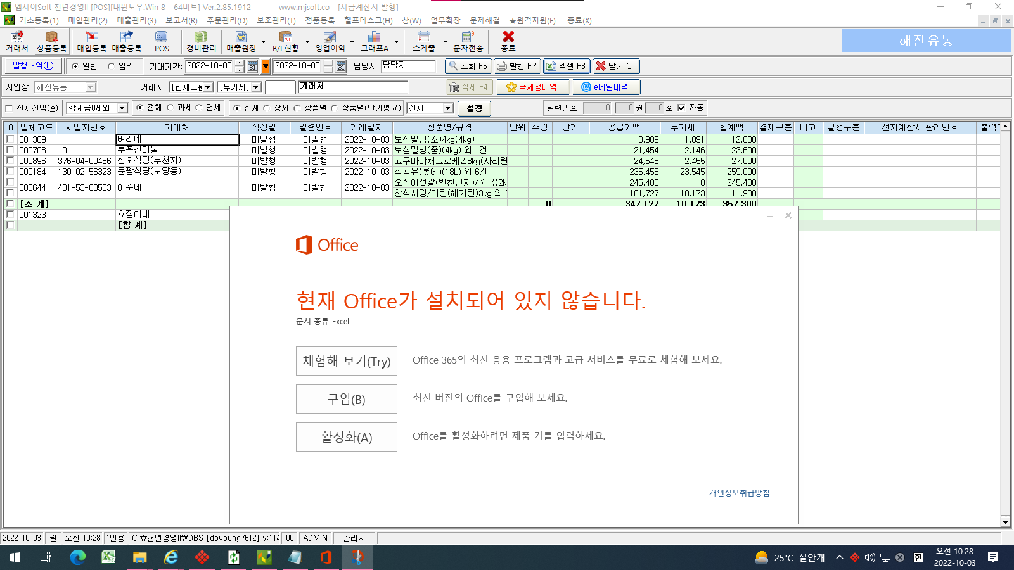
Task: Select the 임의 radio option
Action: [x=112, y=66]
